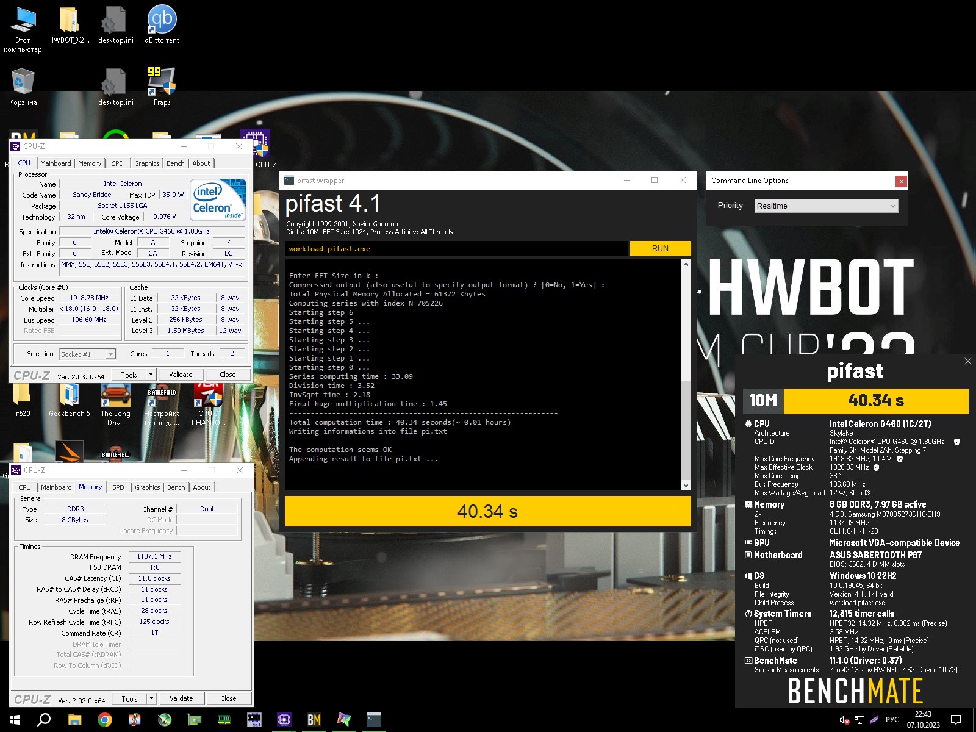Select the Sandy Bridge code name value
976x732 pixels.
coord(91,195)
